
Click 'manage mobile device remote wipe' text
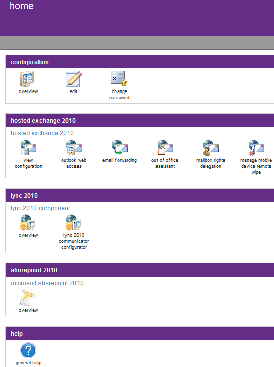tap(256, 166)
